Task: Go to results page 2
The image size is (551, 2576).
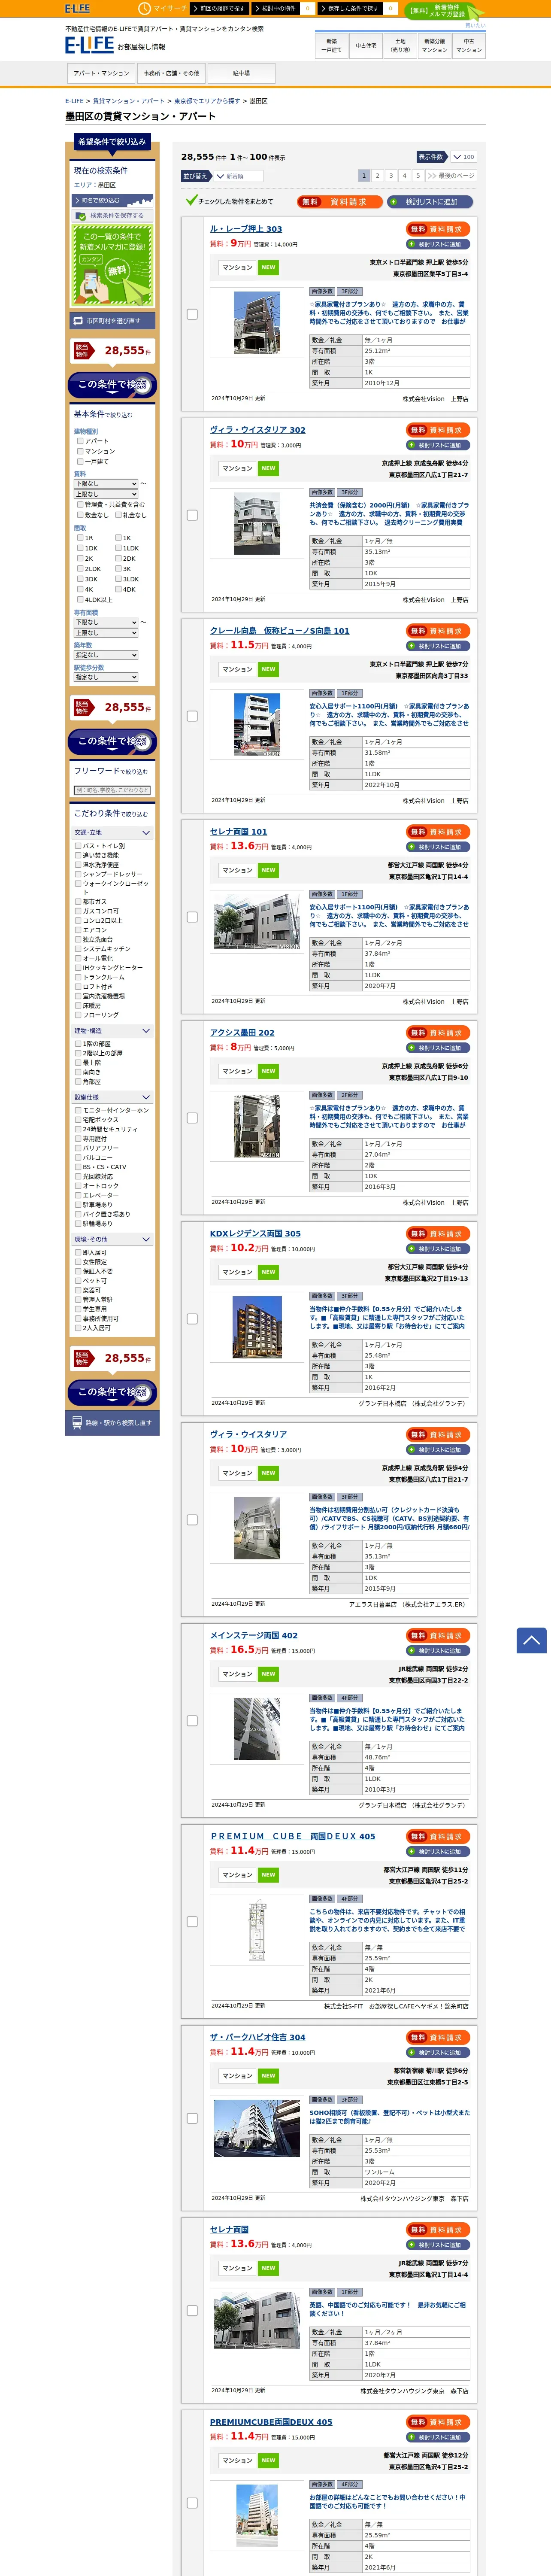Action: point(378,176)
